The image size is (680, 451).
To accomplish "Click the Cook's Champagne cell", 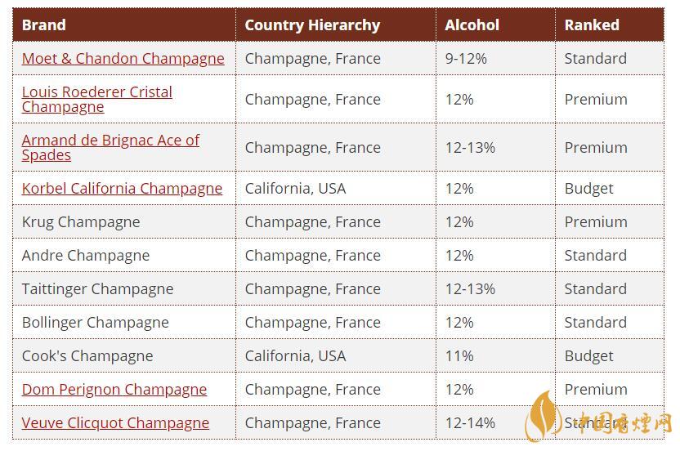I will pos(87,356).
